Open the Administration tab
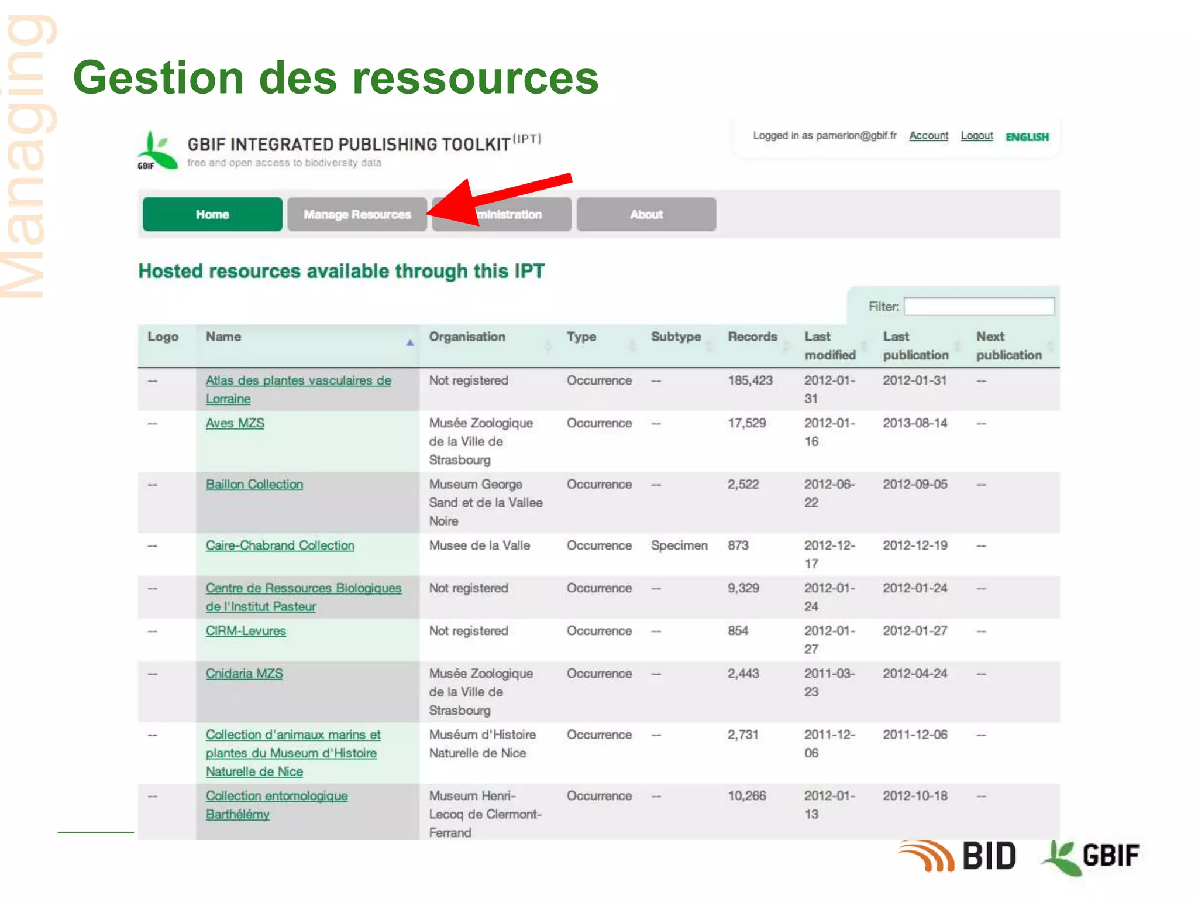 pyautogui.click(x=501, y=214)
